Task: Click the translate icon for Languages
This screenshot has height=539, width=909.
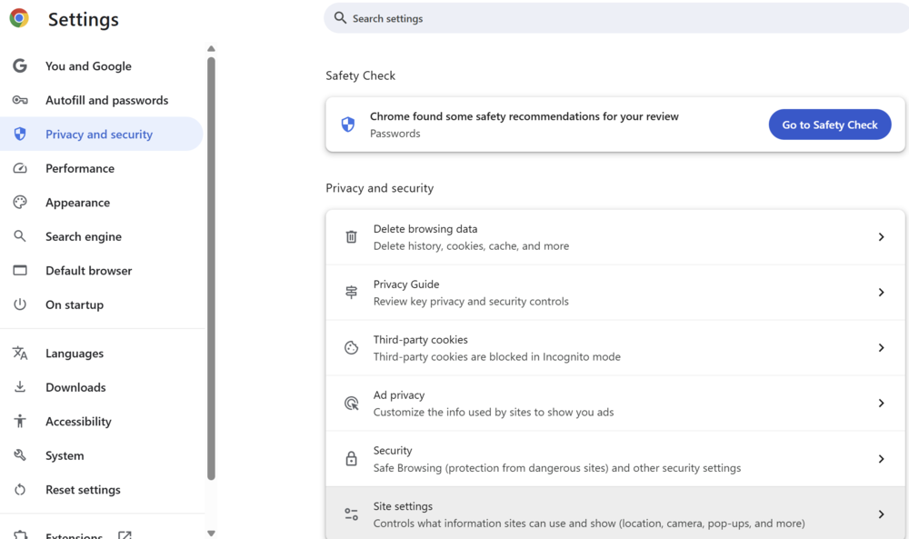Action: pyautogui.click(x=20, y=353)
